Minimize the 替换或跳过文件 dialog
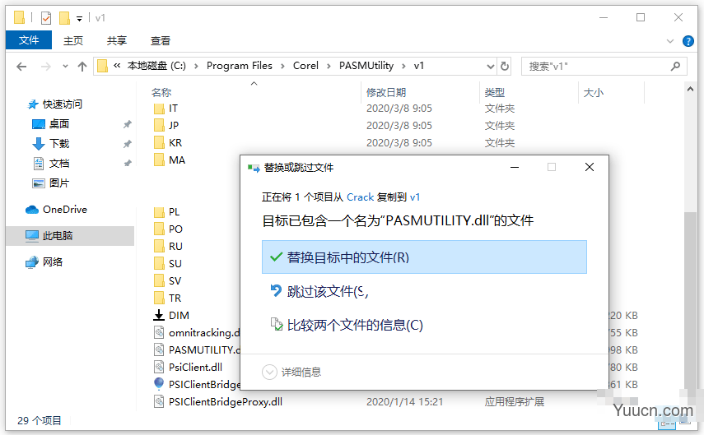This screenshot has height=435, width=704. point(515,167)
